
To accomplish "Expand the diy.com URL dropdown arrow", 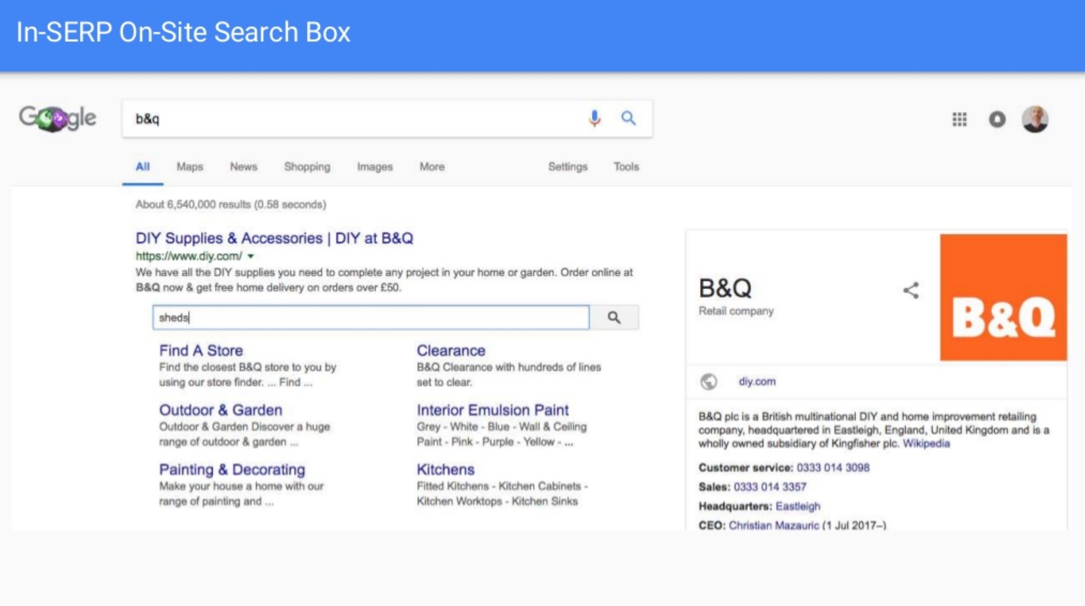I will coord(251,256).
